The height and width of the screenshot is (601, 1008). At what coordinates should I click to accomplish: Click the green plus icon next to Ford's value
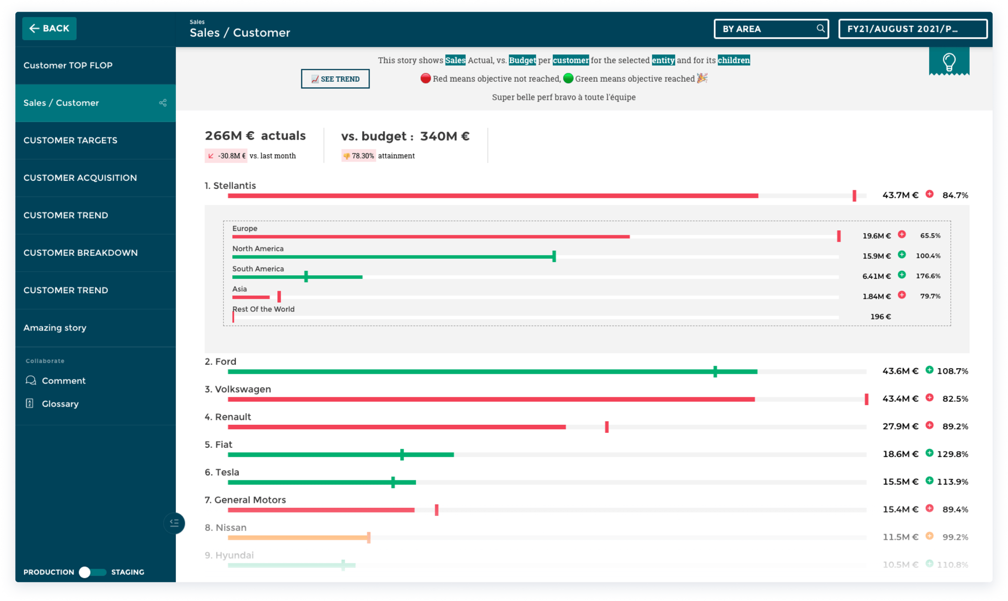pos(929,370)
